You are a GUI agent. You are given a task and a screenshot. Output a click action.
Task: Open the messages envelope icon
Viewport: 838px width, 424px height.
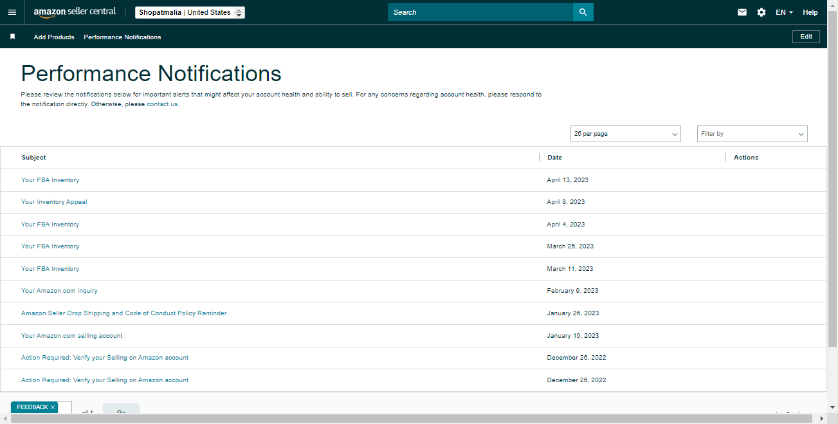click(x=742, y=12)
